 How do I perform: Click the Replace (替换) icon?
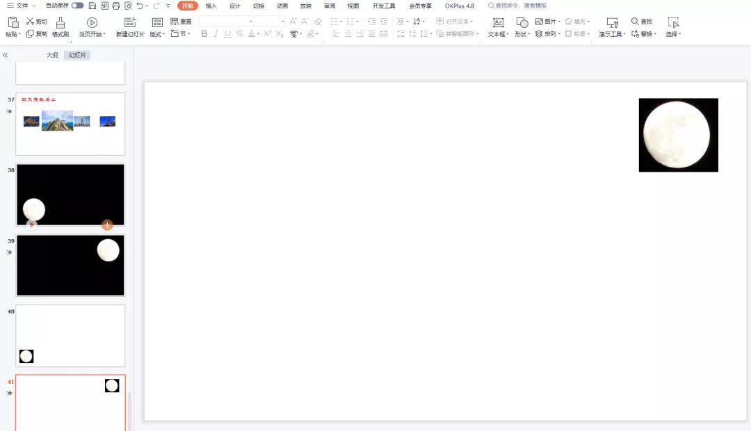635,33
